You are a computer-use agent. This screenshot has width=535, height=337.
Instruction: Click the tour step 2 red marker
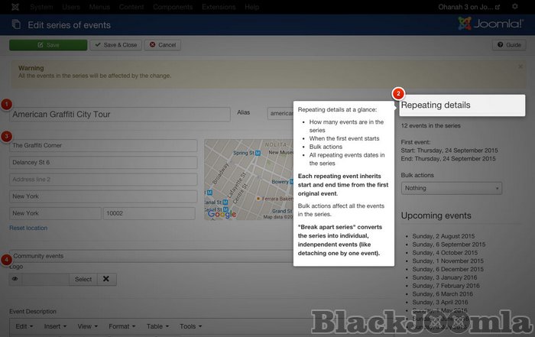pyautogui.click(x=398, y=94)
